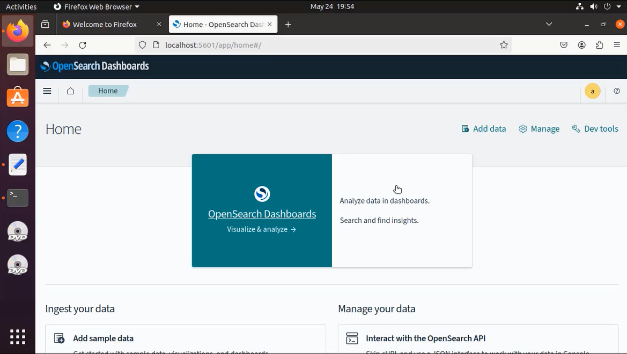
Task: Go to home via house icon
Action: [70, 91]
